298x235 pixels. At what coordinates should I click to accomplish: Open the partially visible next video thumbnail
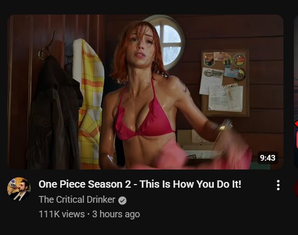coord(296,92)
